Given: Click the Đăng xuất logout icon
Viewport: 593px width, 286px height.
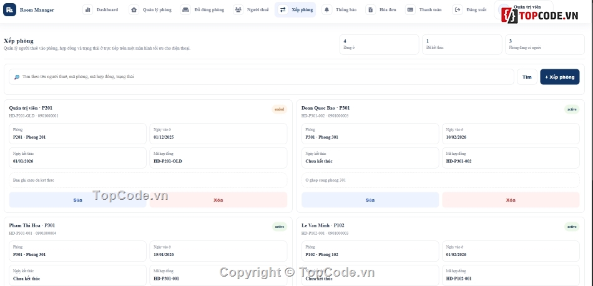Looking at the screenshot, I should [x=458, y=10].
